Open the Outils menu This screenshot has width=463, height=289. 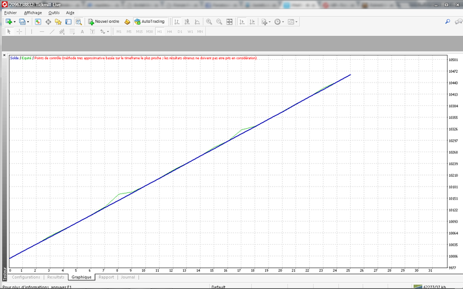click(54, 12)
